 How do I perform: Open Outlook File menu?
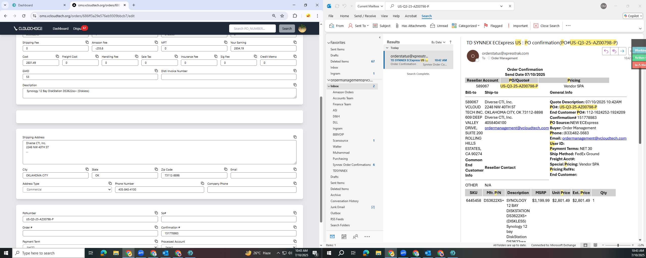pos(331,16)
